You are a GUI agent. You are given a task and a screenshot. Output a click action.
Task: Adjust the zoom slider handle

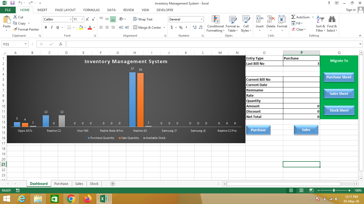[334, 190]
